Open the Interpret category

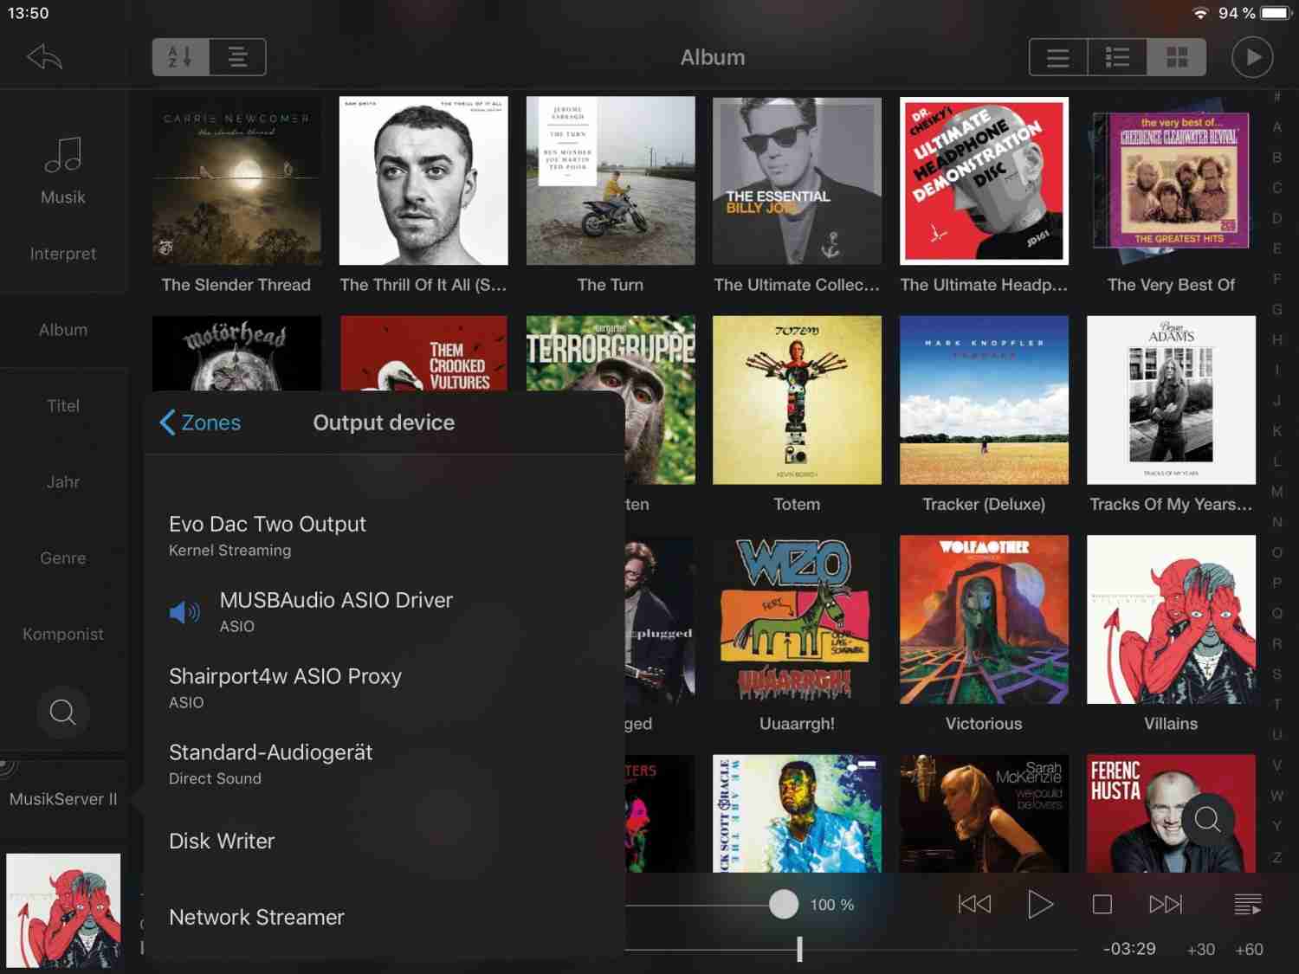(63, 254)
